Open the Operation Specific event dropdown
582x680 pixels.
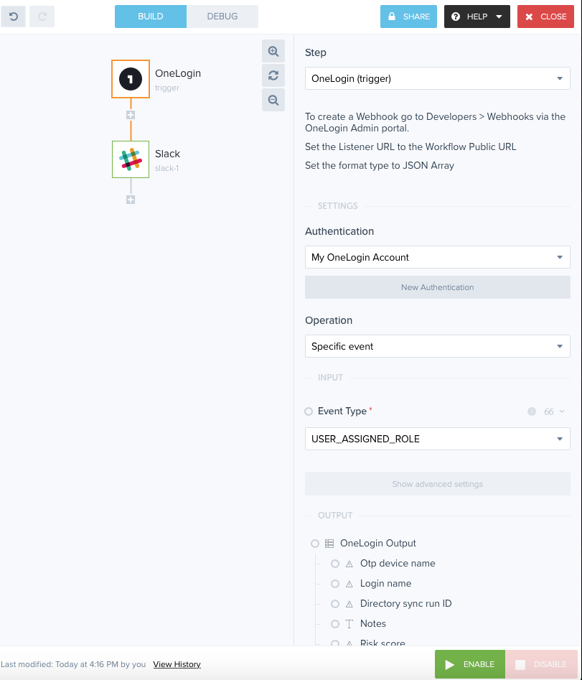[437, 346]
